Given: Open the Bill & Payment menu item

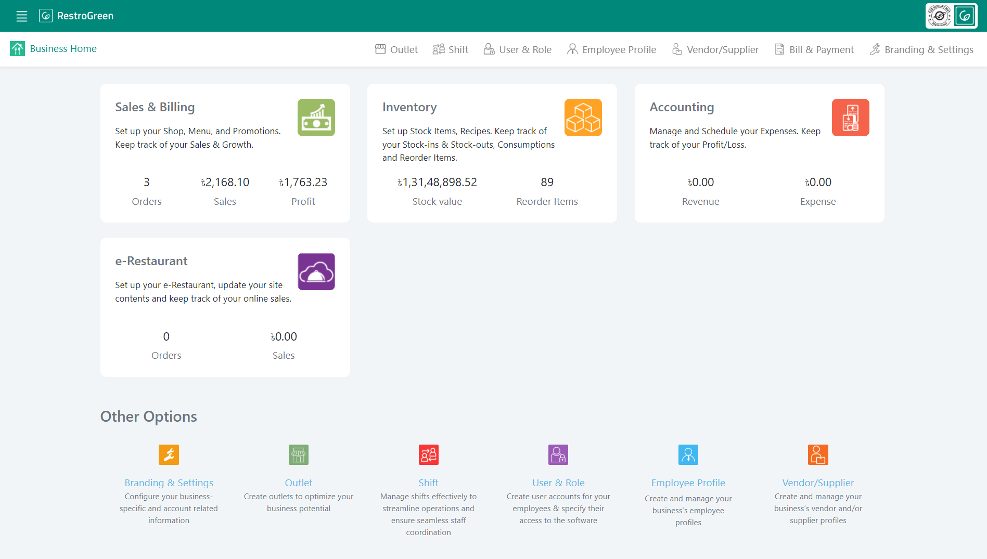Looking at the screenshot, I should [814, 49].
